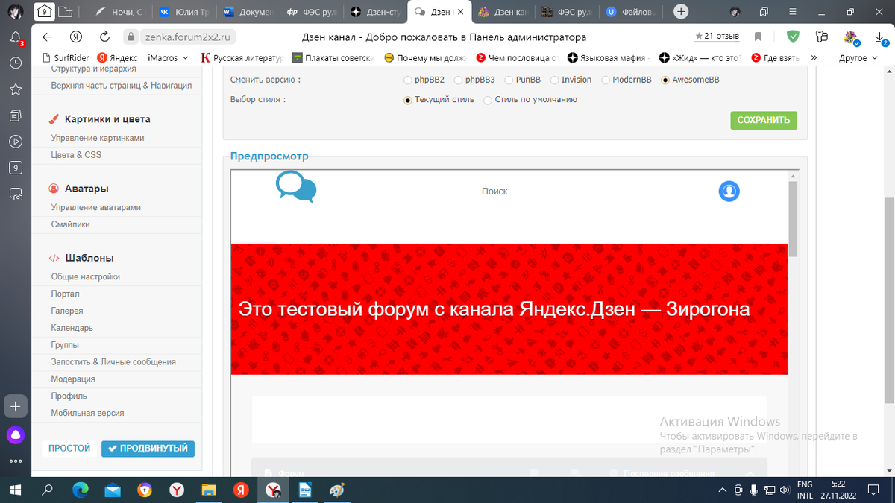This screenshot has height=503, width=895.
Task: Go back with the arrow button
Action: (x=48, y=37)
